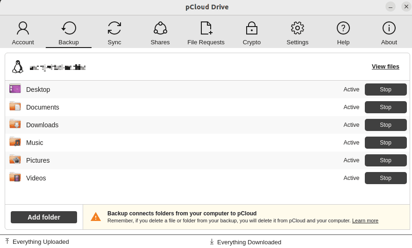Switch to the Account tab label
The height and width of the screenshot is (248, 412).
point(23,42)
